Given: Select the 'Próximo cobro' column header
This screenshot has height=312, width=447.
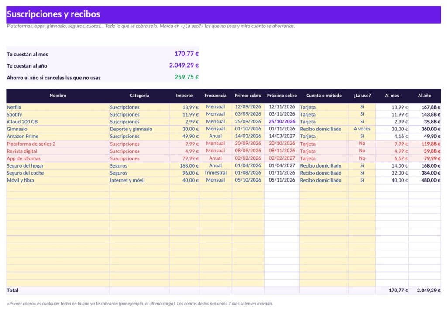Looking at the screenshot, I should (282, 96).
